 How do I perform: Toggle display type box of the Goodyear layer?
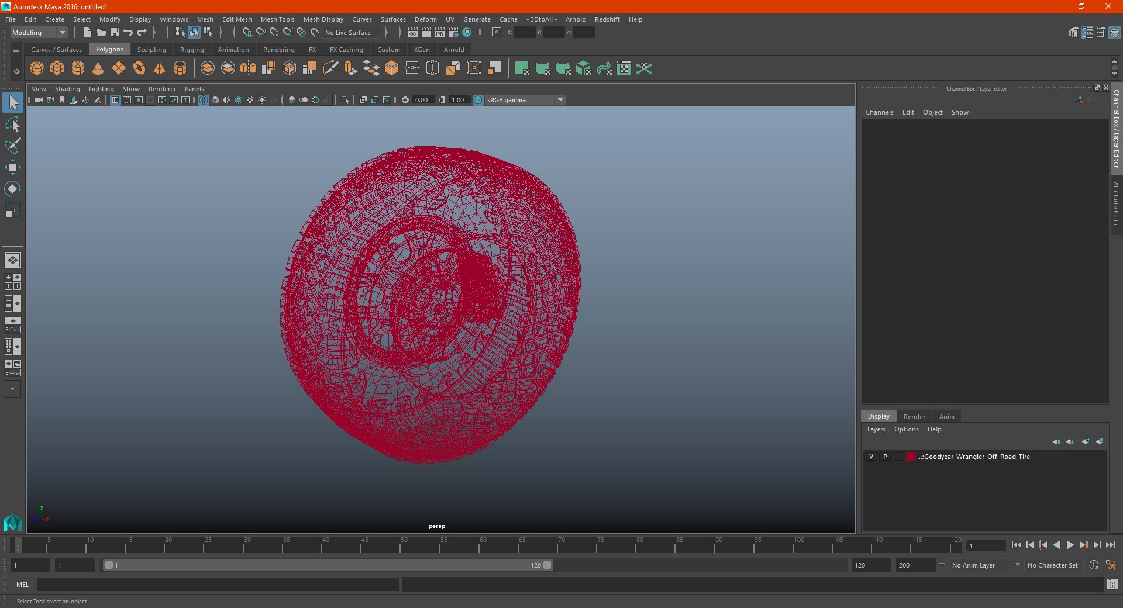click(898, 457)
